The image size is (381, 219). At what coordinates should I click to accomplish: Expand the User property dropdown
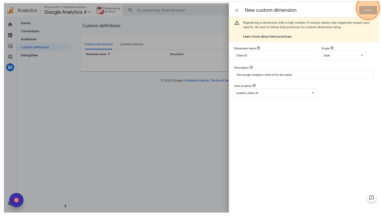[276, 93]
